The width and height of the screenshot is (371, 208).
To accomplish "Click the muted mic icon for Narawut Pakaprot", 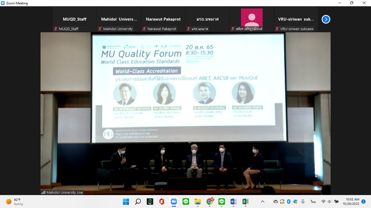I will tap(144, 29).
